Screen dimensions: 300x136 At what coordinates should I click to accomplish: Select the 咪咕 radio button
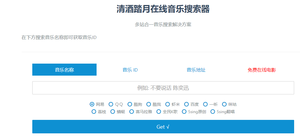click(x=225, y=104)
